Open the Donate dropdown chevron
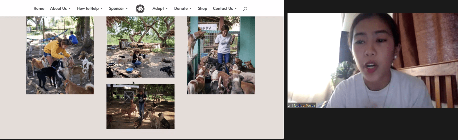The image size is (458, 140). [x=191, y=9]
